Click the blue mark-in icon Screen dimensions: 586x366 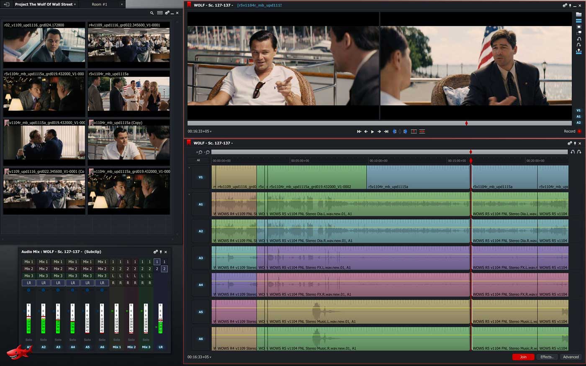(394, 131)
